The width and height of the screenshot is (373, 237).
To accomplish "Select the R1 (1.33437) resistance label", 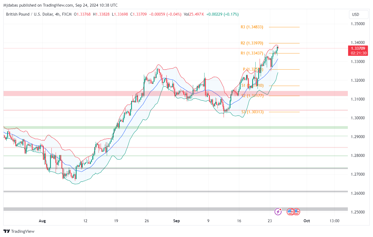I will tap(252, 53).
